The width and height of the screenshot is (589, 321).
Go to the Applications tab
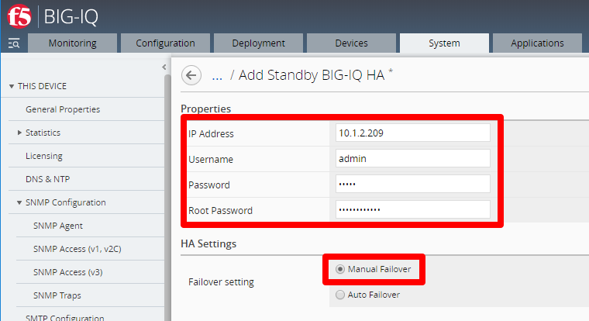(537, 43)
